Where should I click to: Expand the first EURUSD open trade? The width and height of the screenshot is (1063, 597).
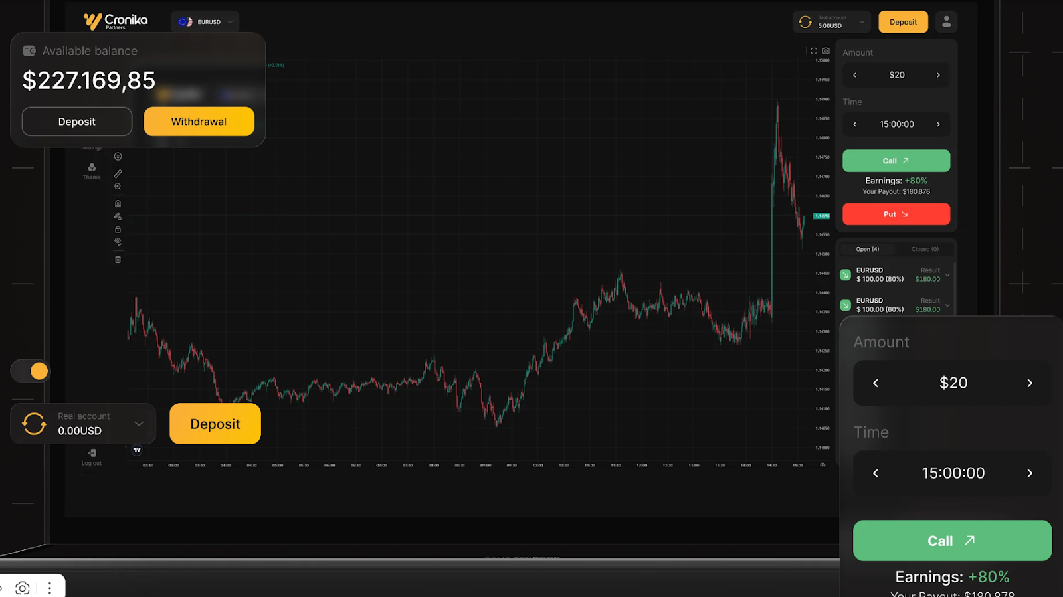(947, 274)
